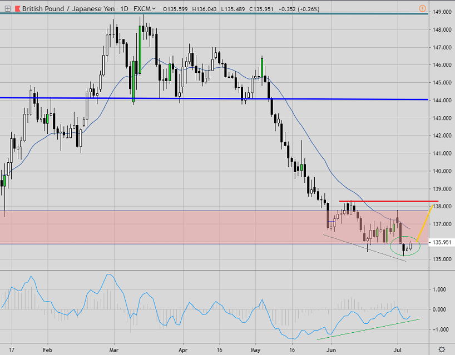Click the 142.000 price axis label
The image size is (455, 355).
click(x=442, y=136)
